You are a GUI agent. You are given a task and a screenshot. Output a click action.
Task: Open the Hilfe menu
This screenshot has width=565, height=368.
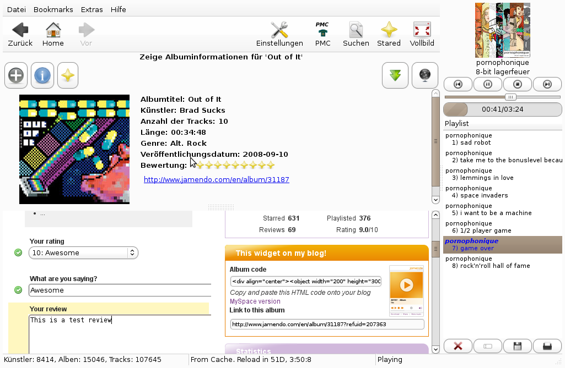click(x=118, y=9)
